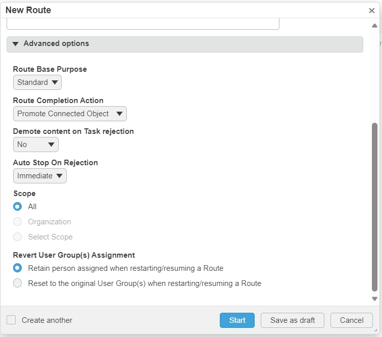Click the scroll down arrow
Image resolution: width=382 pixels, height=337 pixels.
coord(374,299)
